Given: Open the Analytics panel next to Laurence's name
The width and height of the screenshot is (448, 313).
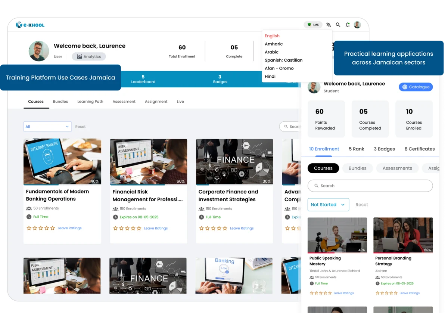Looking at the screenshot, I should click(x=88, y=56).
